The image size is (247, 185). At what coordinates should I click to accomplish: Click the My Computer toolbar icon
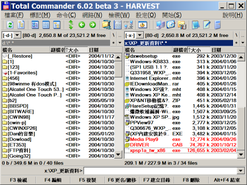pos(160,25)
